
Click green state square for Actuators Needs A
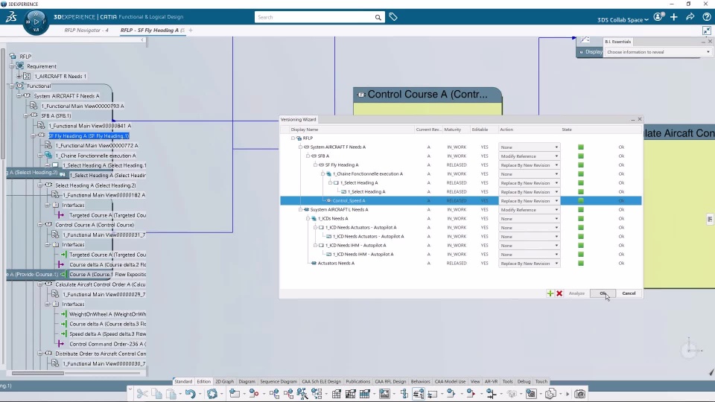580,264
